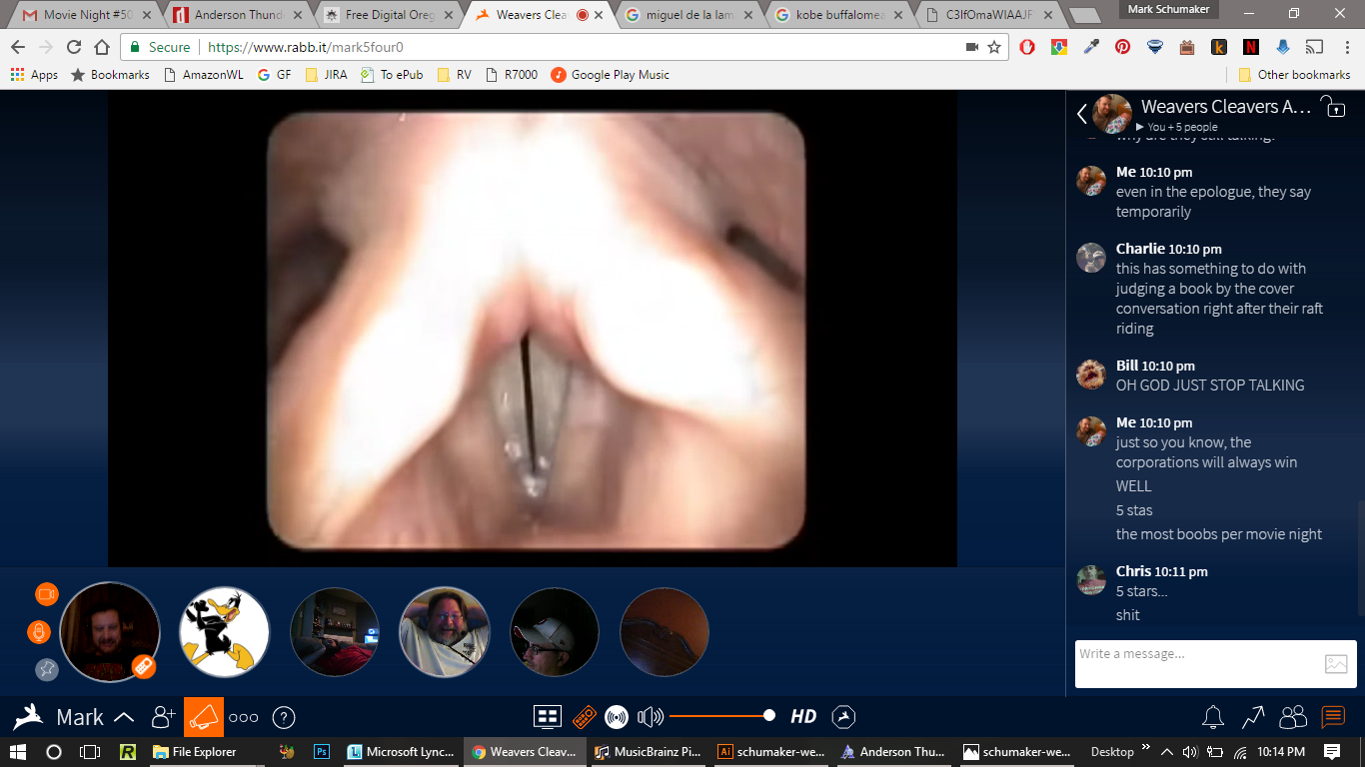Mute your microphone with the orange mic icon
The image size is (1365, 767).
click(39, 632)
